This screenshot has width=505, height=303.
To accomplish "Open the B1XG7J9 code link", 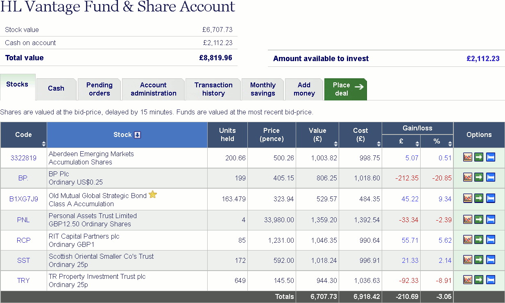I will click(x=24, y=199).
